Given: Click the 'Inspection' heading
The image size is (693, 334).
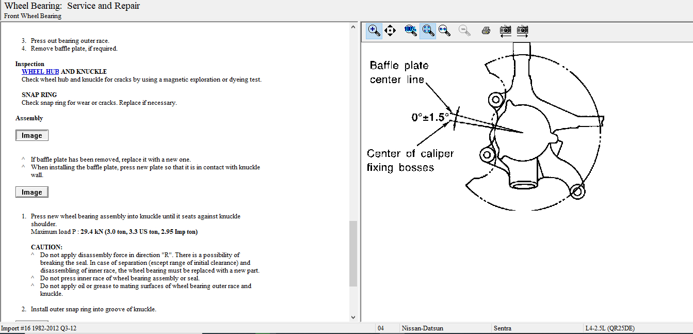Looking at the screenshot, I should tap(30, 64).
